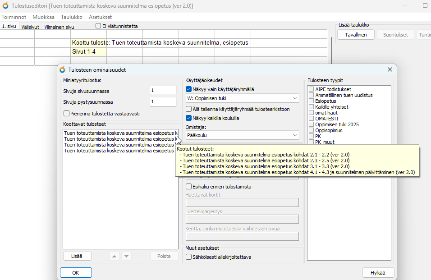This screenshot has width=431, height=280.
Task: Open the Omistaja Pääkoulu dropdown
Action: [x=243, y=135]
